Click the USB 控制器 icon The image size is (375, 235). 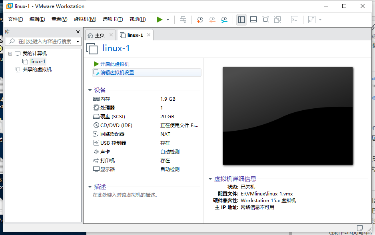point(96,143)
